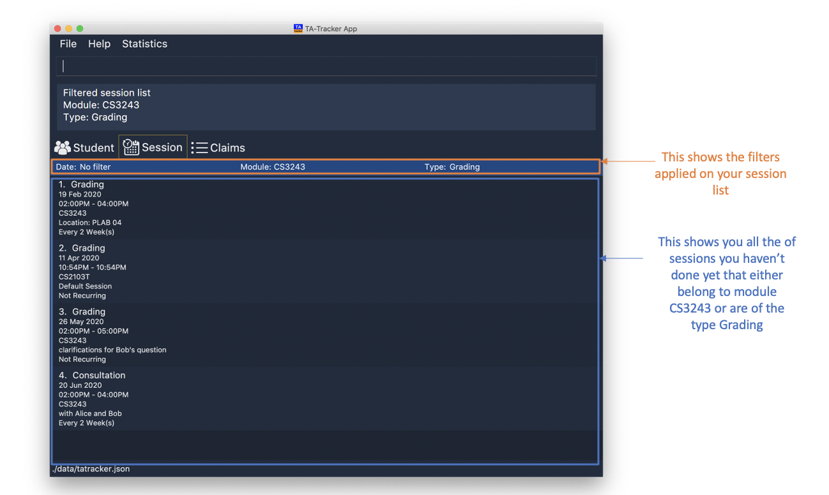The height and width of the screenshot is (495, 829).
Task: Switch to the Student tab
Action: pos(85,147)
